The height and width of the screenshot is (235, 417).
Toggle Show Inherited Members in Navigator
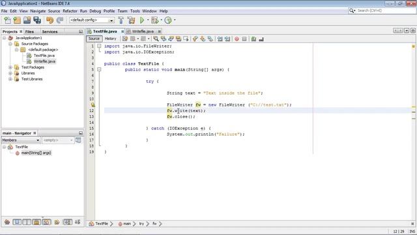click(x=7, y=222)
